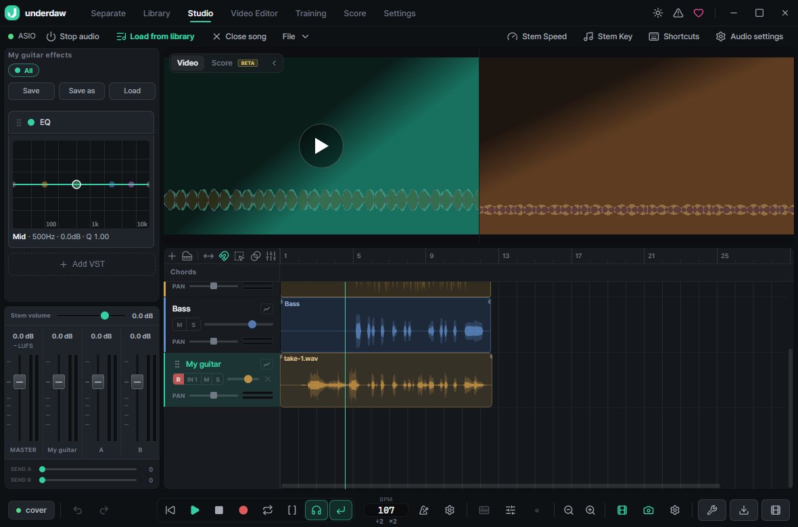Open the IN 1 input selector

click(192, 380)
